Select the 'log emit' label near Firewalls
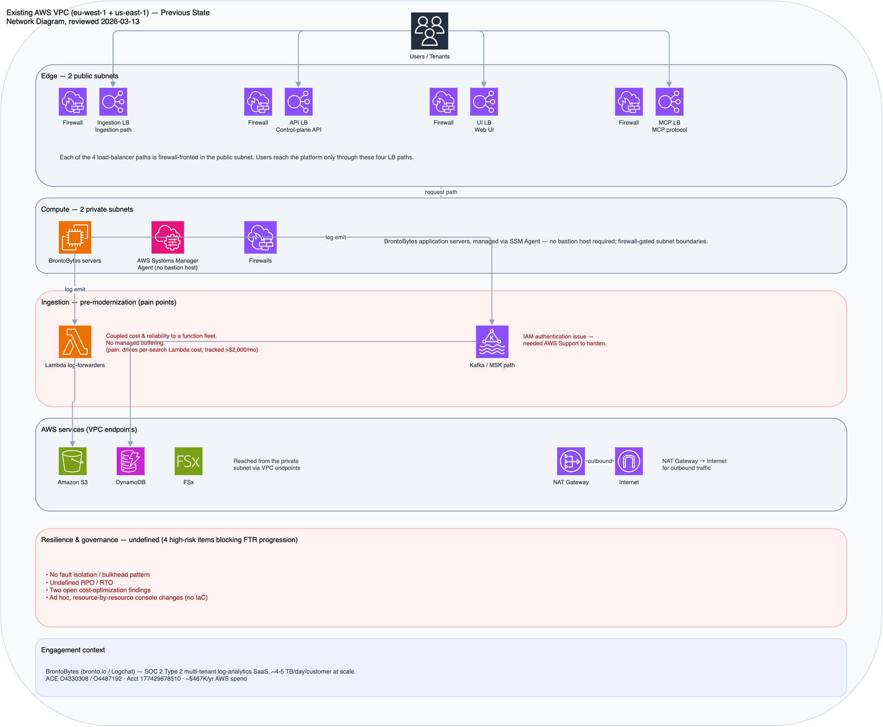 pyautogui.click(x=336, y=237)
